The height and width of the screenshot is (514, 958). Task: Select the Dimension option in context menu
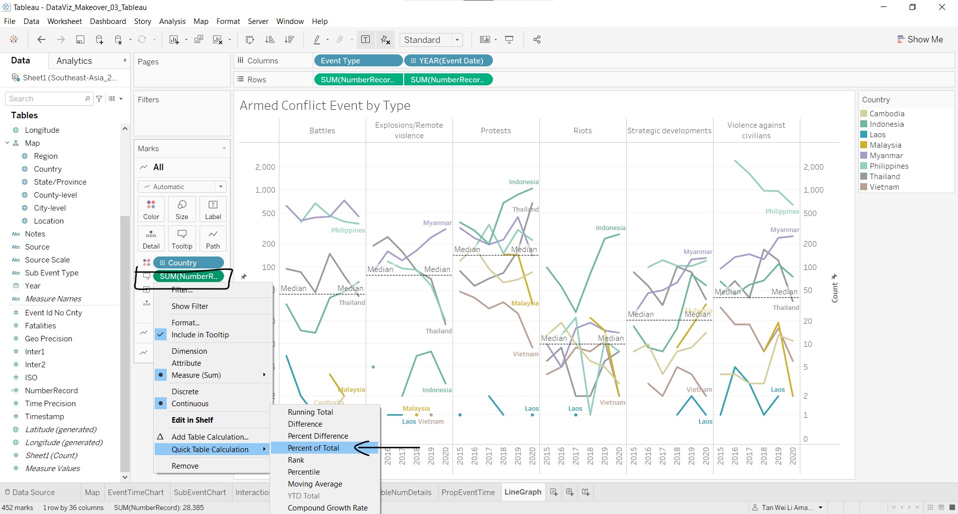pos(189,351)
